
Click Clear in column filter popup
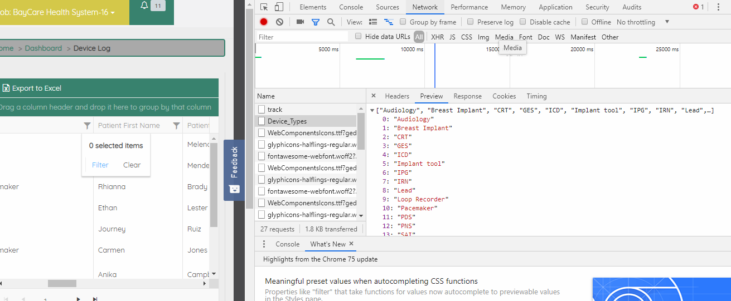tap(132, 165)
